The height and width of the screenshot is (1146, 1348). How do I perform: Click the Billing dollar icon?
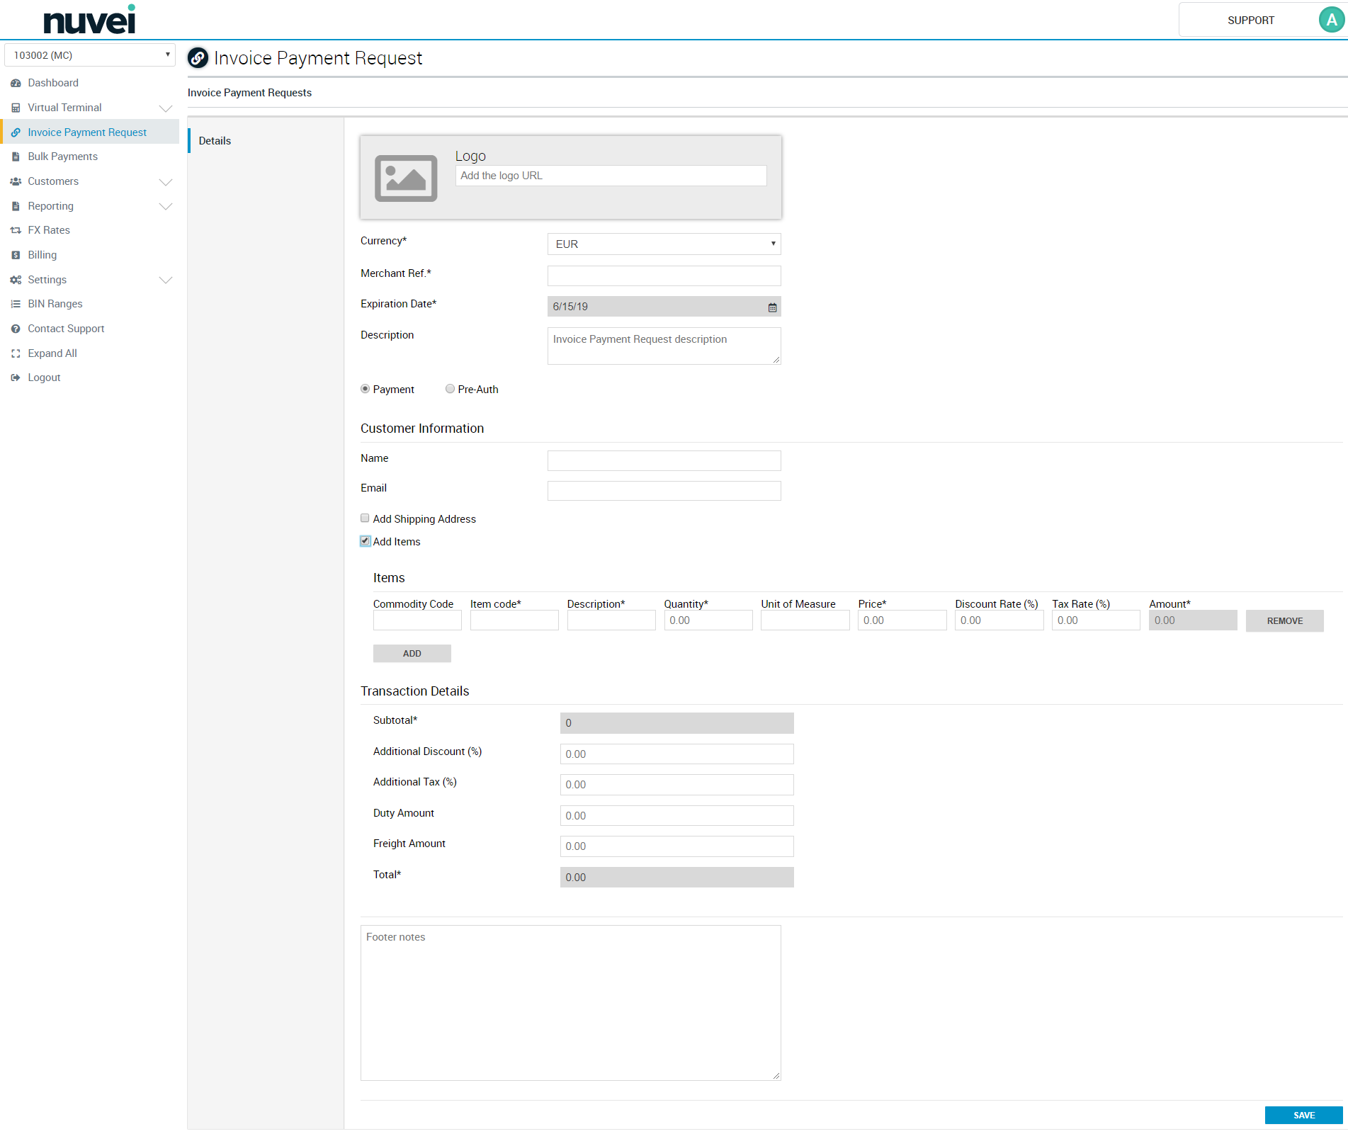pos(16,256)
